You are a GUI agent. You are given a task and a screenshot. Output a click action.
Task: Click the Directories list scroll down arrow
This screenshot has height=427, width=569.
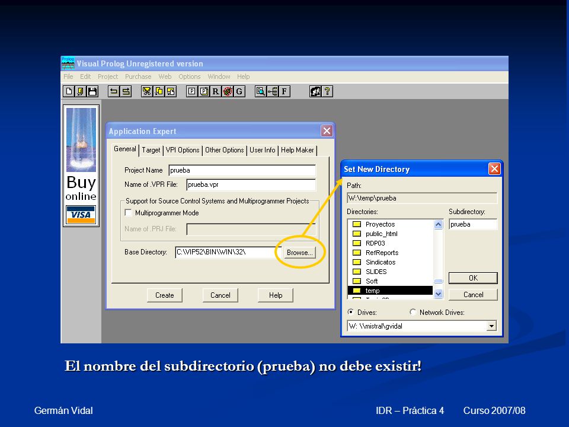pyautogui.click(x=439, y=294)
